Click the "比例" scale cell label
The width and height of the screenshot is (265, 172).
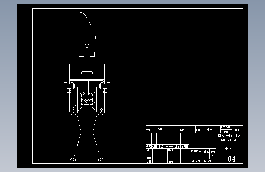[x=213, y=152]
